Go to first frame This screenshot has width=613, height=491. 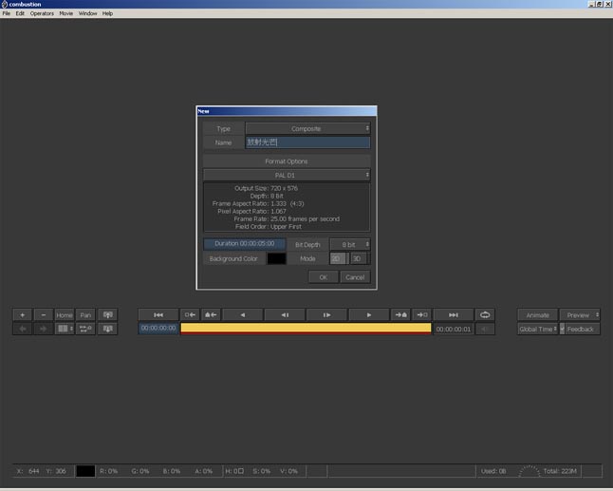click(x=158, y=315)
